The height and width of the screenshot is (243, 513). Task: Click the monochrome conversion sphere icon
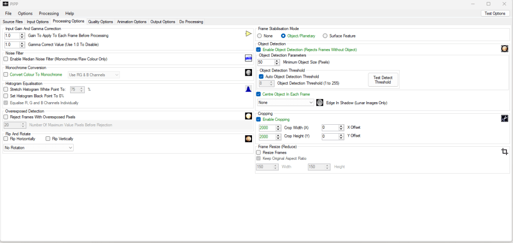(248, 73)
